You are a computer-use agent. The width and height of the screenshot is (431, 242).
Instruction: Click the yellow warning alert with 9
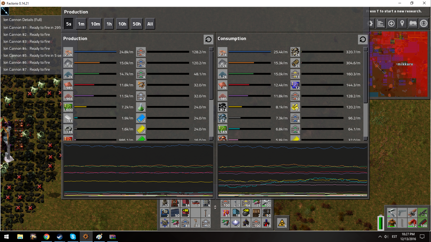pos(282,223)
